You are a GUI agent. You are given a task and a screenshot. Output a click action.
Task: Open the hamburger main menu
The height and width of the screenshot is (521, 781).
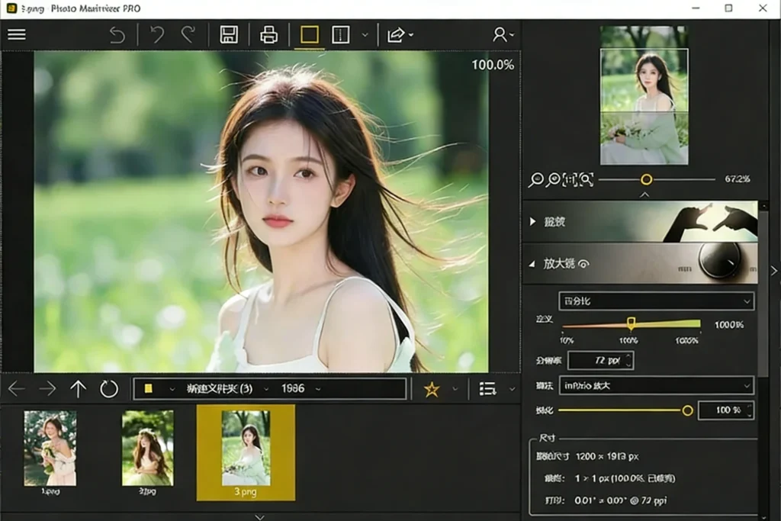click(16, 34)
